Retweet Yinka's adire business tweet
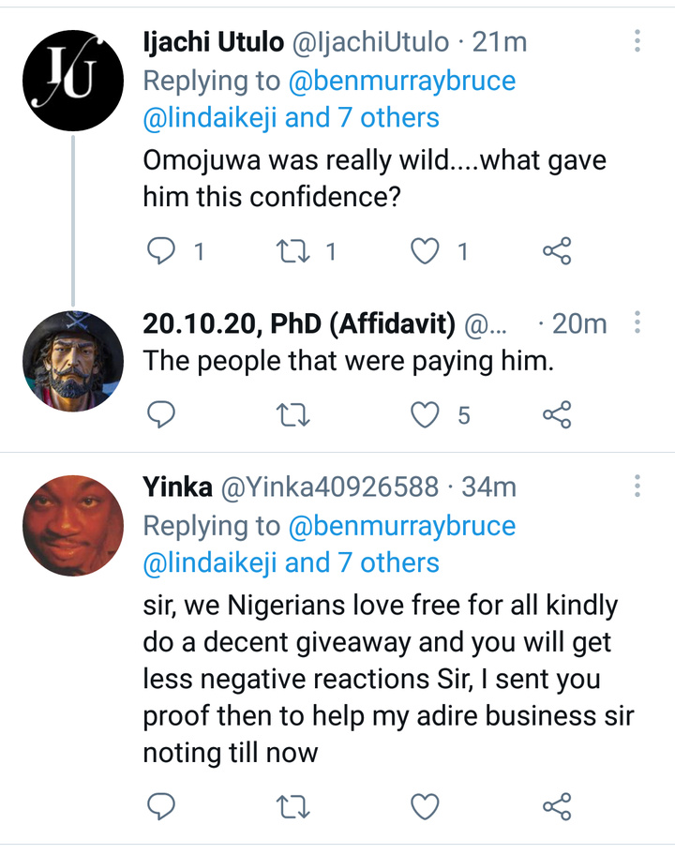The image size is (675, 854). pos(293,806)
